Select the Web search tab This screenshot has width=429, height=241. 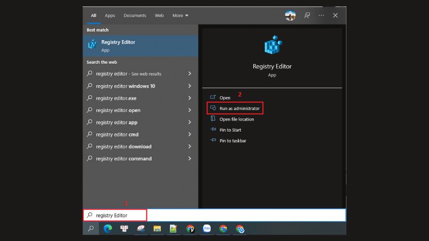(x=159, y=16)
